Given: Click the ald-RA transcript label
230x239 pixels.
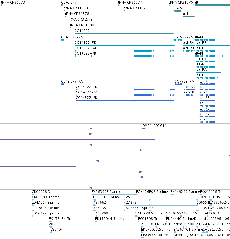Looking at the screenshot, I should point(189,42).
